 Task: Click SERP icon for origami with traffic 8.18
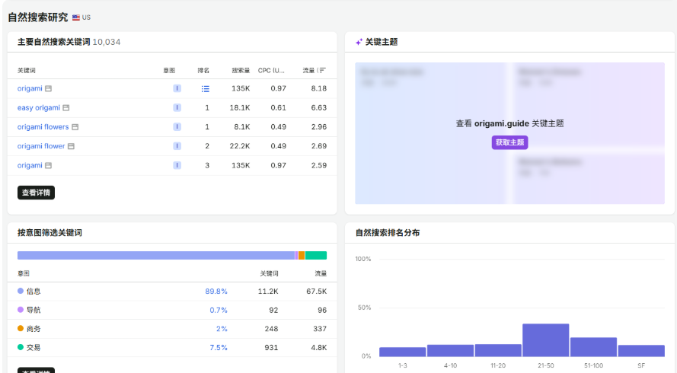(49, 88)
